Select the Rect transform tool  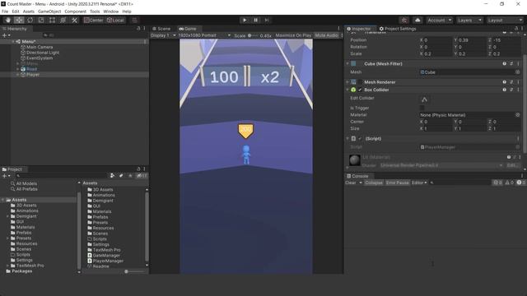point(52,20)
